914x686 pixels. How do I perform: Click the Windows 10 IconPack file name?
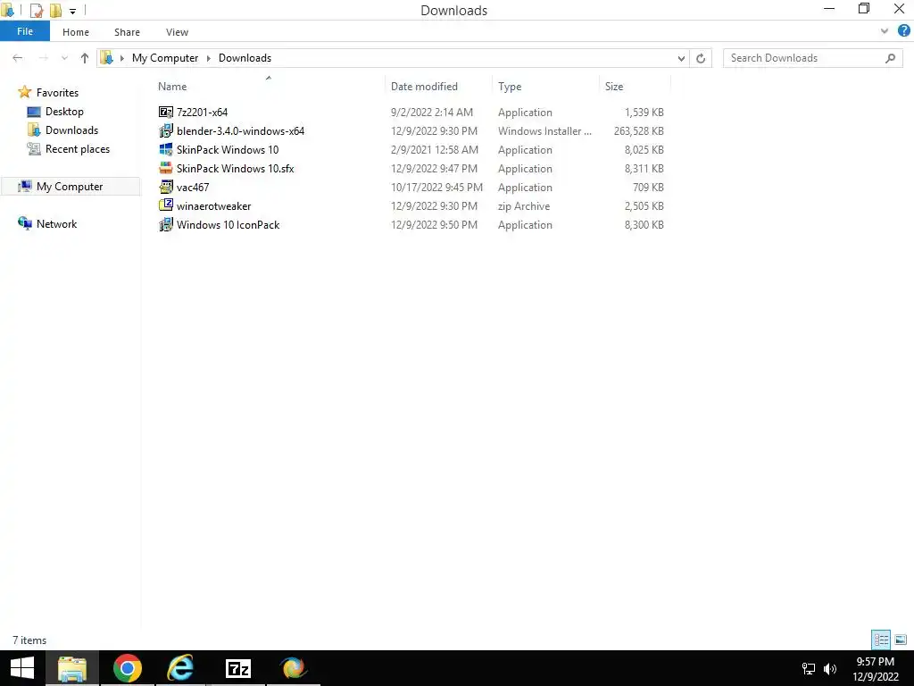click(228, 224)
